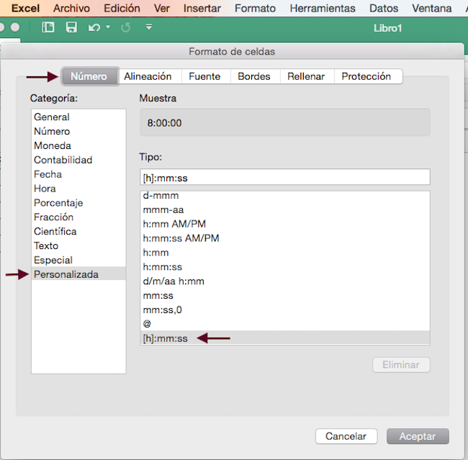Open the Fuente tab
This screenshot has width=468, height=460.
tap(204, 76)
